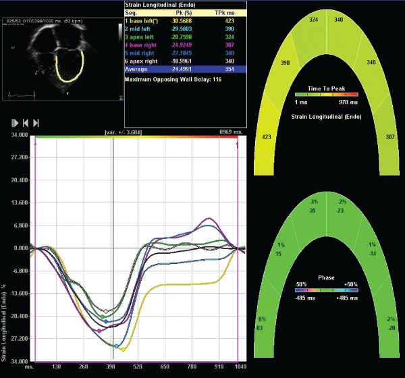The height and width of the screenshot is (378, 405).
Task: Click the highlighted Average row
Action: pyautogui.click(x=186, y=70)
